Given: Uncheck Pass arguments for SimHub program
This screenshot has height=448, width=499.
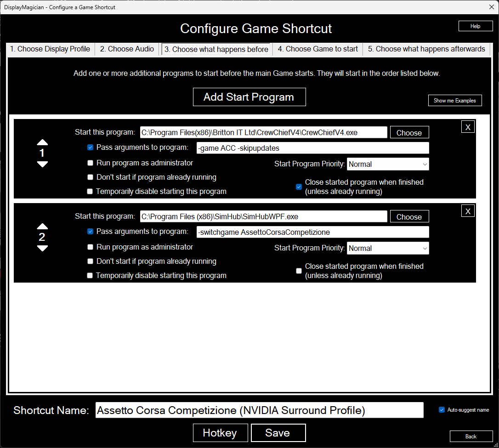Looking at the screenshot, I should click(91, 231).
